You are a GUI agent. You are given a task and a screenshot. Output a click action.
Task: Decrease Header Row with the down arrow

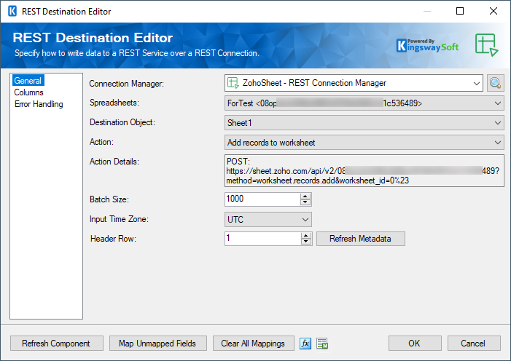tap(305, 242)
